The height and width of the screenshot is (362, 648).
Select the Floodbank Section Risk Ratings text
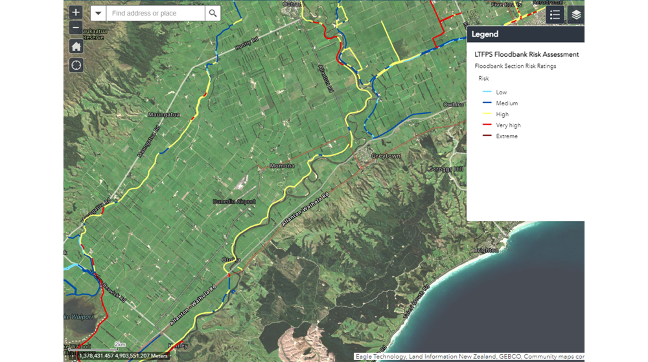tap(515, 66)
